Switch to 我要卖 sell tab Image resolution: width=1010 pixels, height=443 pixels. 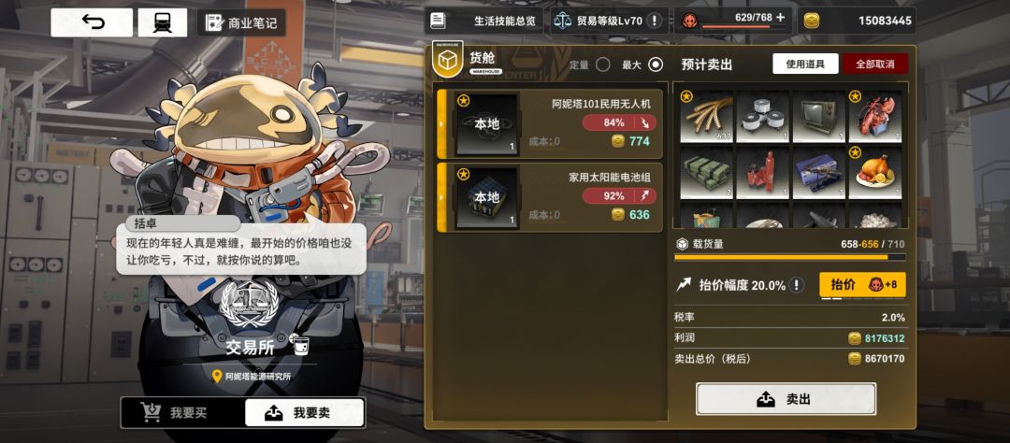point(304,413)
